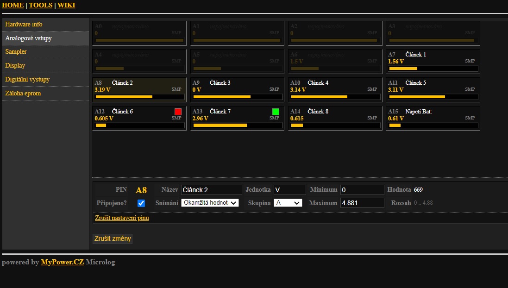Screen dimensions: 508x288
Task: Click the Maximum value field
Action: click(x=362, y=203)
